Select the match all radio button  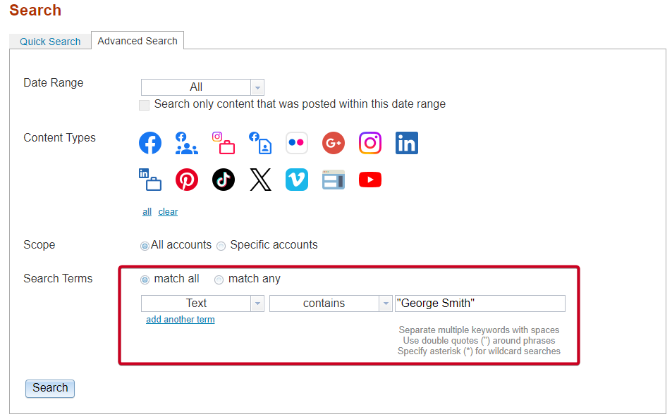pos(145,280)
